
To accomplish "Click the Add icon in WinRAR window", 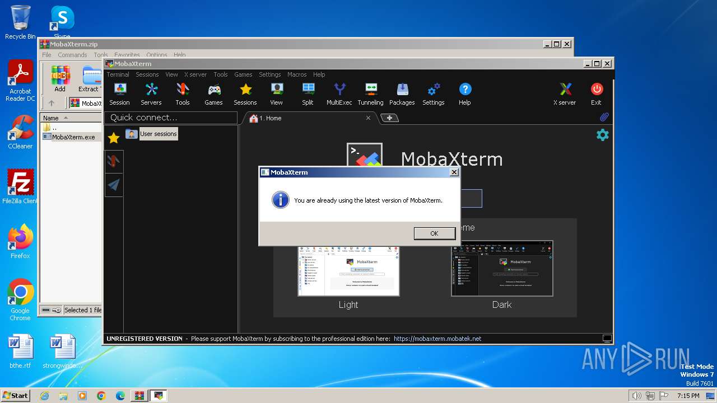I will 60,79.
